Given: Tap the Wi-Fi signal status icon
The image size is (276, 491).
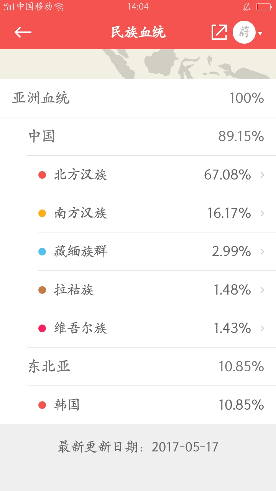Looking at the screenshot, I should tap(59, 7).
